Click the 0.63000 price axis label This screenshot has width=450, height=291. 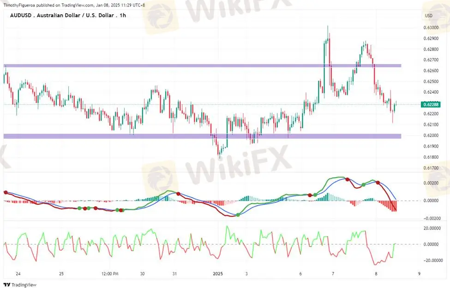431,28
